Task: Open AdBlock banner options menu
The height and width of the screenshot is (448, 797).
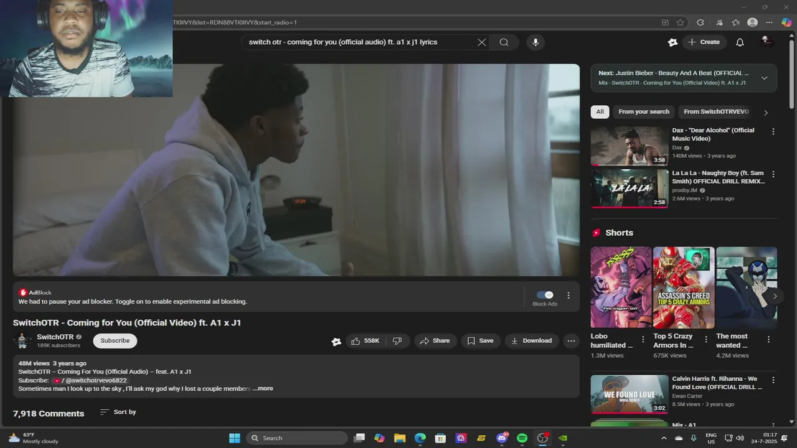Action: pyautogui.click(x=568, y=296)
